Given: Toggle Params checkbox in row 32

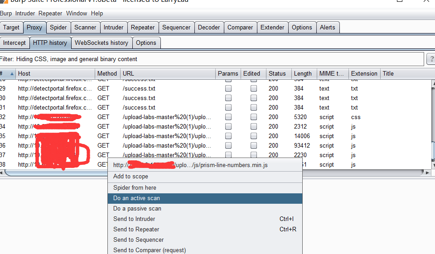Looking at the screenshot, I should (x=228, y=117).
